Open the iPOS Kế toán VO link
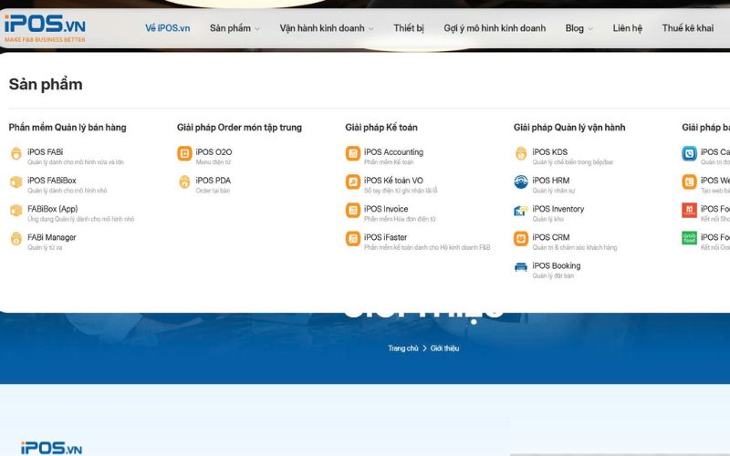 tap(393, 181)
